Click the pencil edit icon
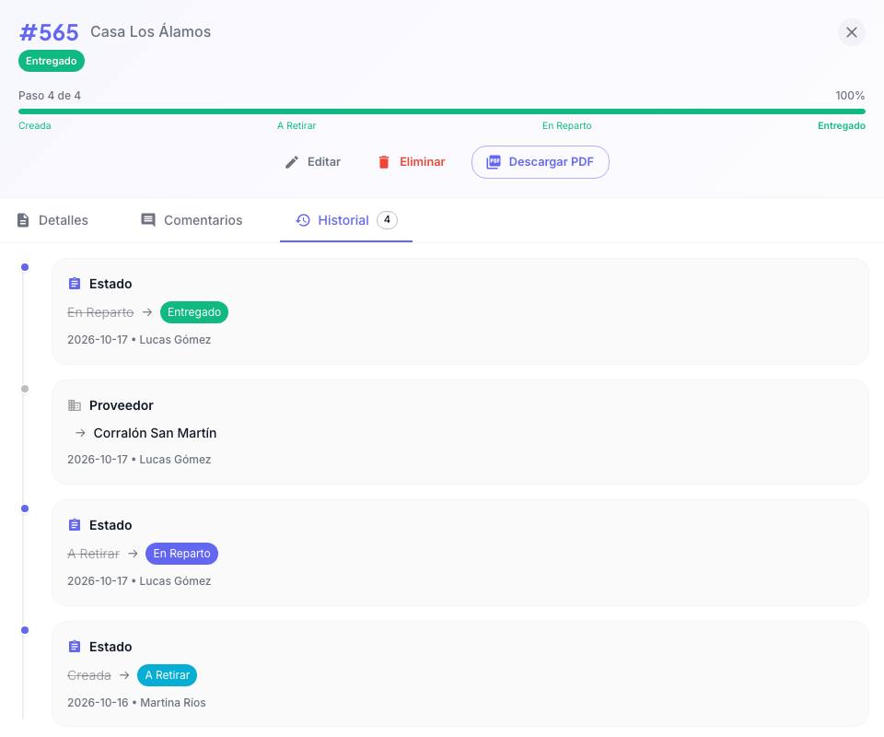Image resolution: width=884 pixels, height=737 pixels. tap(292, 162)
